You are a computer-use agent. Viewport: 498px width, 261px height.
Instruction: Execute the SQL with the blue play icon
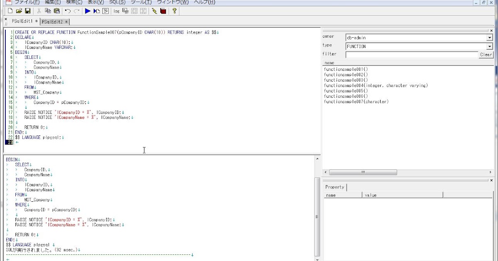88,11
